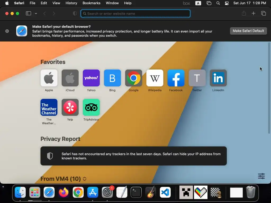The height and width of the screenshot is (203, 271).
Task: Open the File menu
Action: [32, 3]
